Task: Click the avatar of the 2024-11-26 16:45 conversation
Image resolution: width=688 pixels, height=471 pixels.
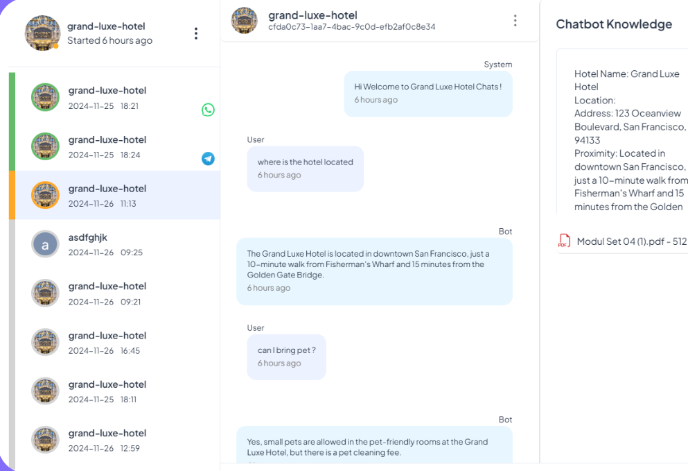Action: click(x=45, y=342)
